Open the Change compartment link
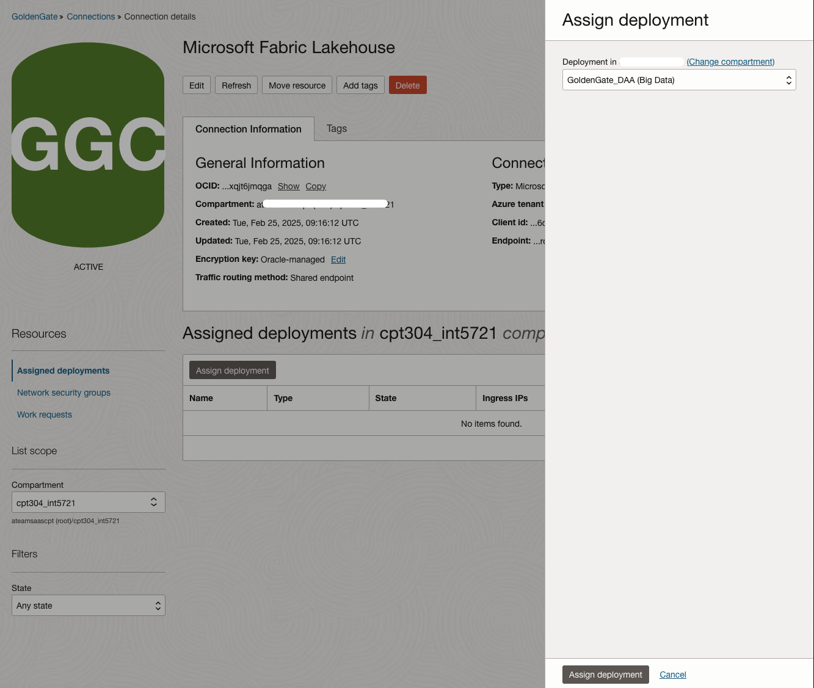The height and width of the screenshot is (688, 814). pyautogui.click(x=730, y=62)
